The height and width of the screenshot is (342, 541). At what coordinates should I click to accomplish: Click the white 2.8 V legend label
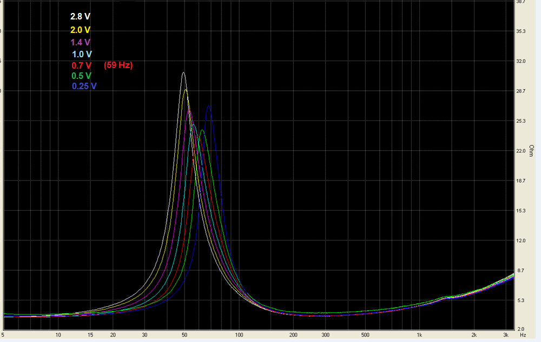click(81, 17)
